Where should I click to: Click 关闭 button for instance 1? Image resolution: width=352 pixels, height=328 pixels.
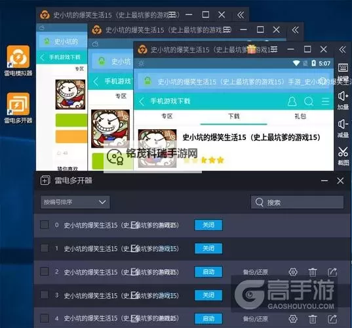coord(208,249)
